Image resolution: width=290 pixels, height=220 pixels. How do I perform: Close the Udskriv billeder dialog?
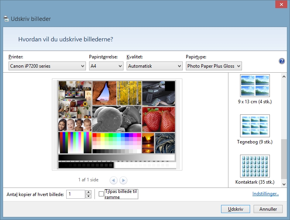[x=280, y=4]
